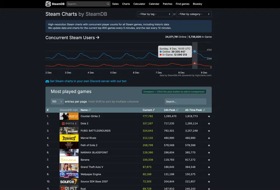Open Dota 2 game thumbnail
Image resolution: width=280 pixels, height=190 pixels.
pyautogui.click(x=69, y=124)
